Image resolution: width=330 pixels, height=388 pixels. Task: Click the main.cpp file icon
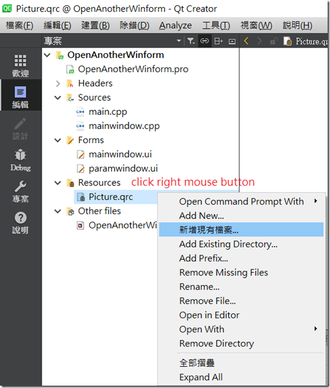(80, 112)
